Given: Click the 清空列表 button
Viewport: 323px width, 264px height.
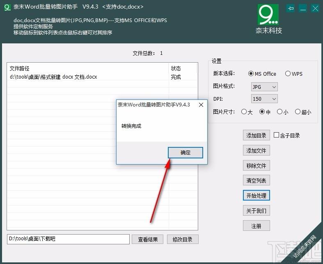Looking at the screenshot, I should point(256,181).
